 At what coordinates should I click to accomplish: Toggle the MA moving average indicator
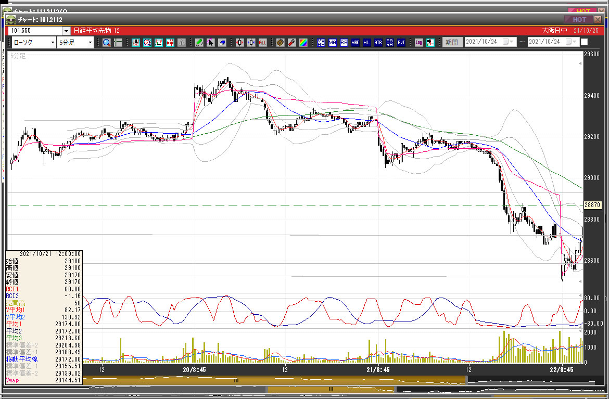click(x=333, y=43)
